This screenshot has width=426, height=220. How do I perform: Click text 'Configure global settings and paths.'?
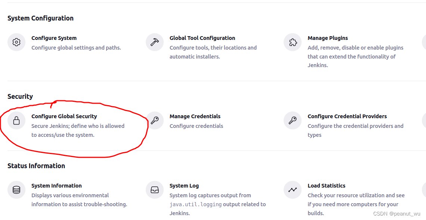click(76, 48)
